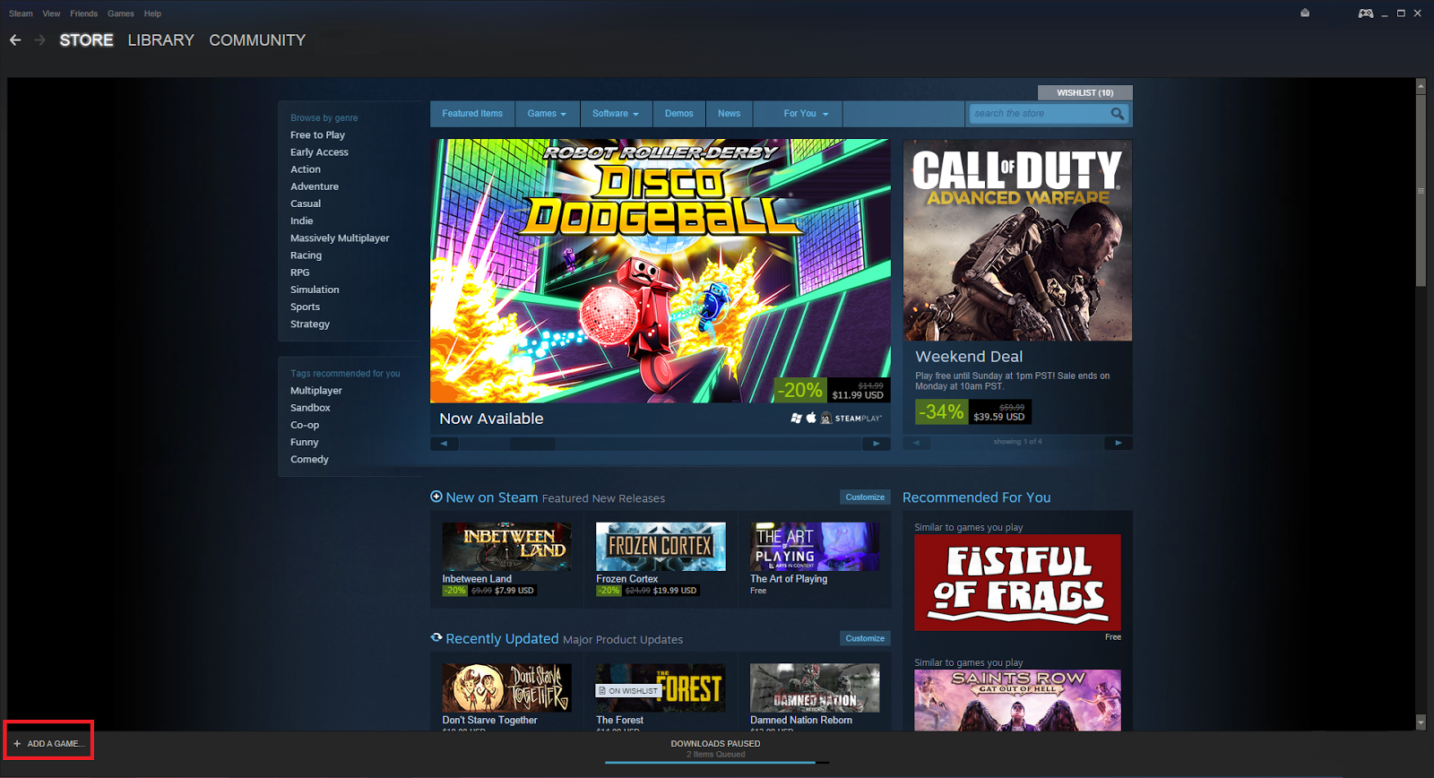Viewport: 1434px width, 778px height.
Task: Open the Help menu
Action: [152, 13]
